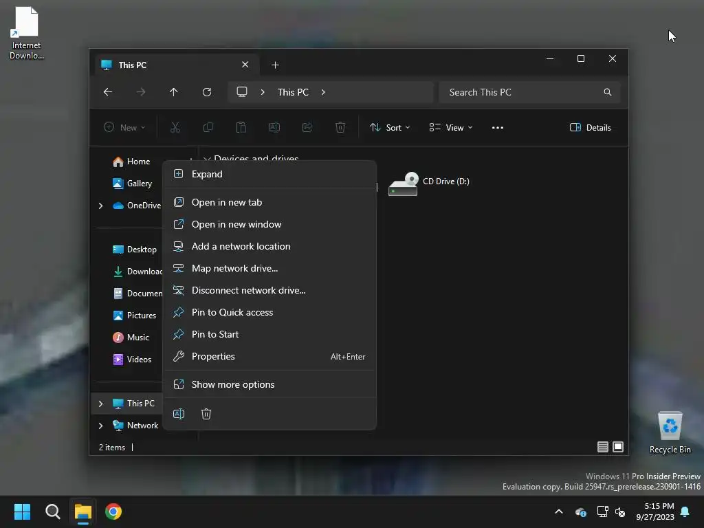
Task: Click the Share icon in toolbar
Action: [307, 127]
